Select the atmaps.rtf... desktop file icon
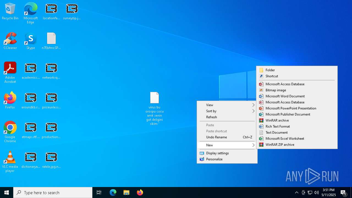The width and height of the screenshot is (352, 198). 31,130
